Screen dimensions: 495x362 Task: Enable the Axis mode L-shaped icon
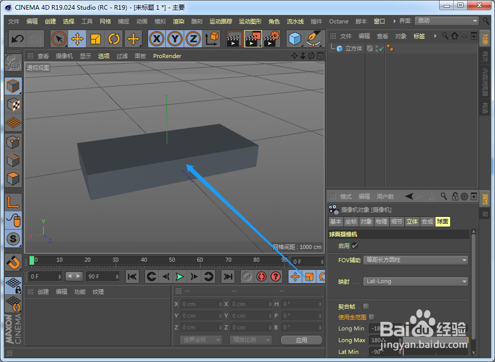point(13,202)
